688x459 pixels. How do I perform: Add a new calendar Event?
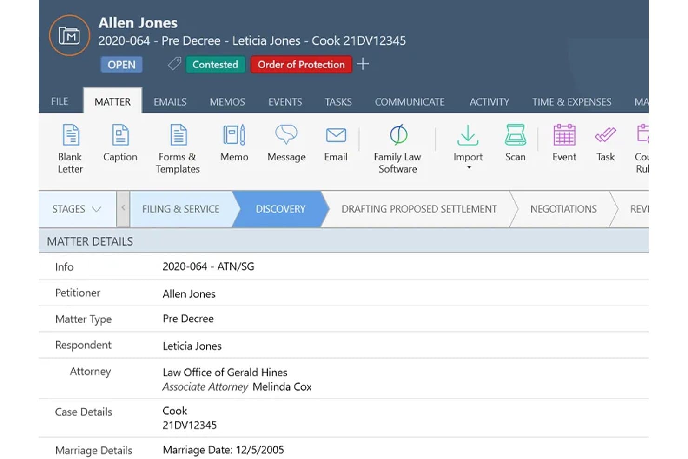coord(564,143)
